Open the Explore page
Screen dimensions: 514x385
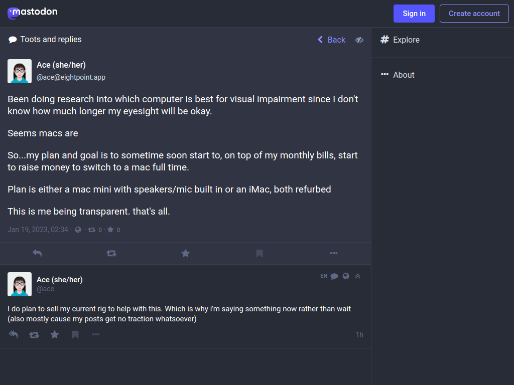[x=400, y=40]
